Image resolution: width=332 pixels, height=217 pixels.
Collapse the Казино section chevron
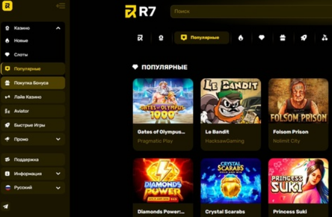tap(58, 28)
